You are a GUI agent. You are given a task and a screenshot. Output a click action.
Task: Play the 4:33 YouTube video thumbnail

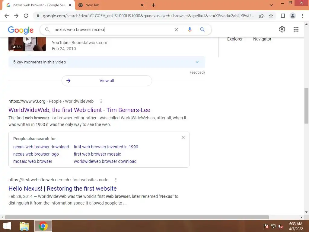point(27,44)
